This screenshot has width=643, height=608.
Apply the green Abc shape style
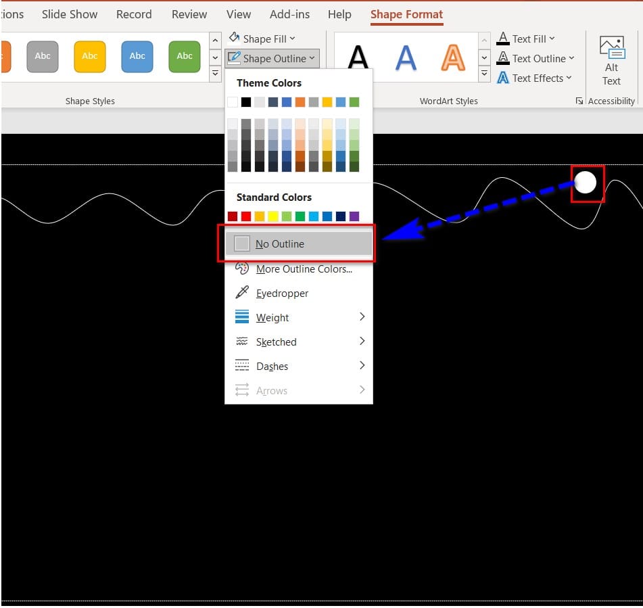(x=185, y=57)
